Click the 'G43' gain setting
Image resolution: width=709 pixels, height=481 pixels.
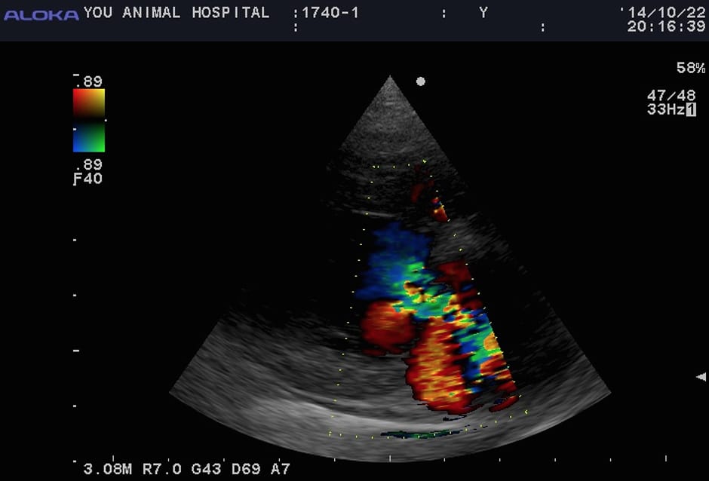coord(206,469)
